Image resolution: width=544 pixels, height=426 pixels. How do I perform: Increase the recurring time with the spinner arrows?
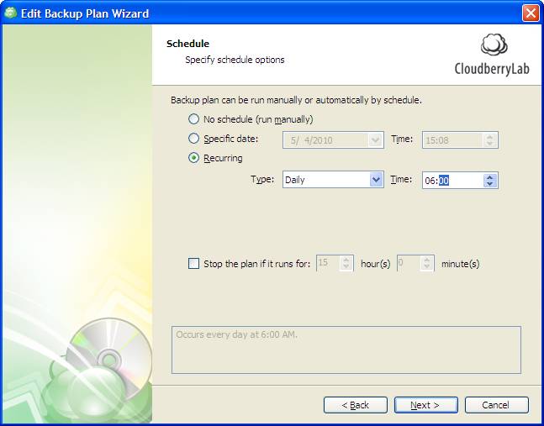point(489,176)
